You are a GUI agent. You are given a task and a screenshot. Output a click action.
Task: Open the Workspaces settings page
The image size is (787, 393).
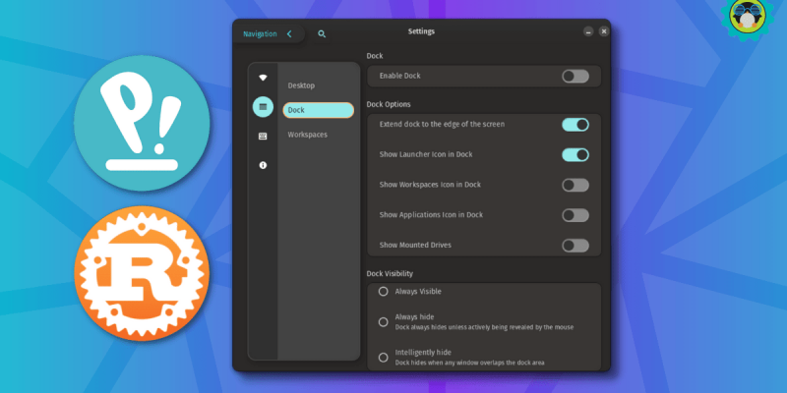(308, 135)
